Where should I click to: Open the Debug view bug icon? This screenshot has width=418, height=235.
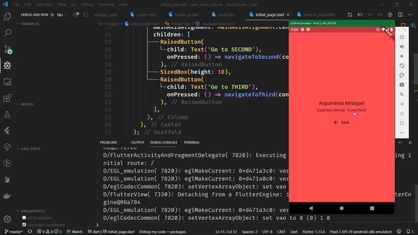coord(7,65)
